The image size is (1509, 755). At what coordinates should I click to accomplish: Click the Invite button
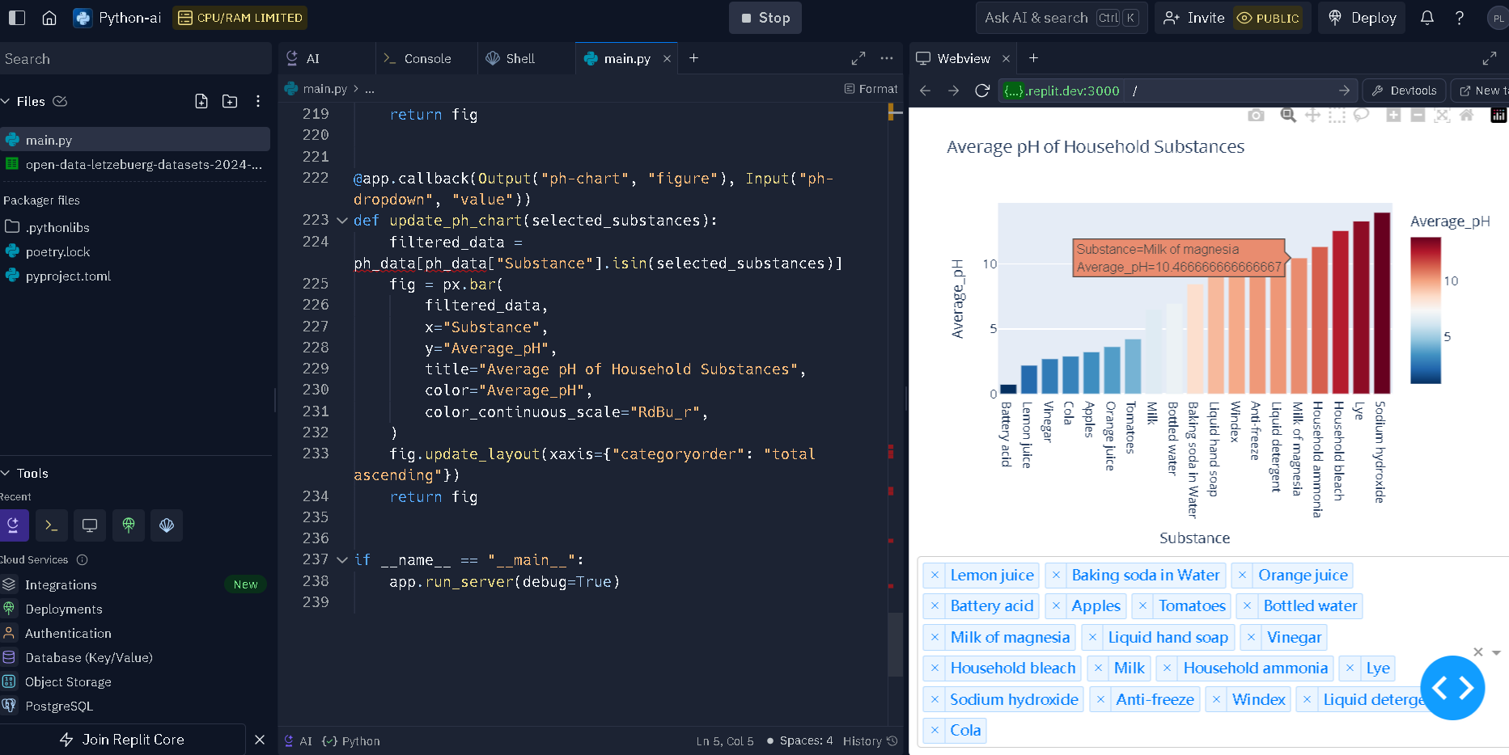[1194, 18]
